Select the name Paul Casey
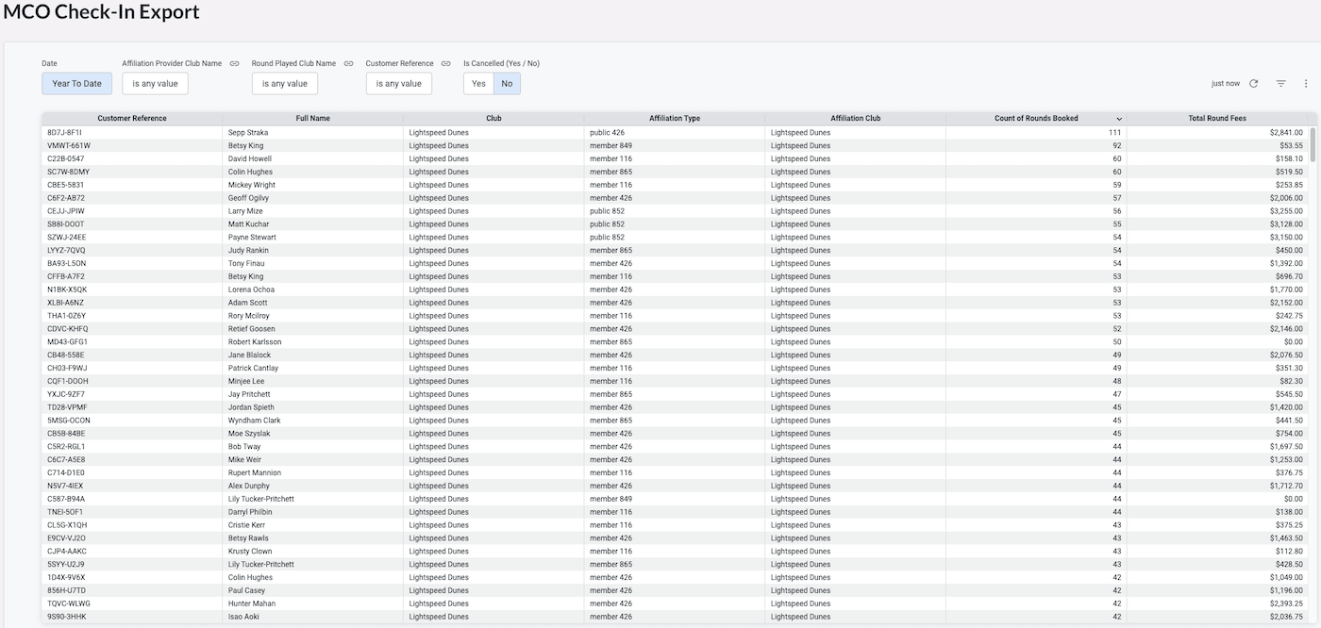The image size is (1321, 628). click(246, 590)
